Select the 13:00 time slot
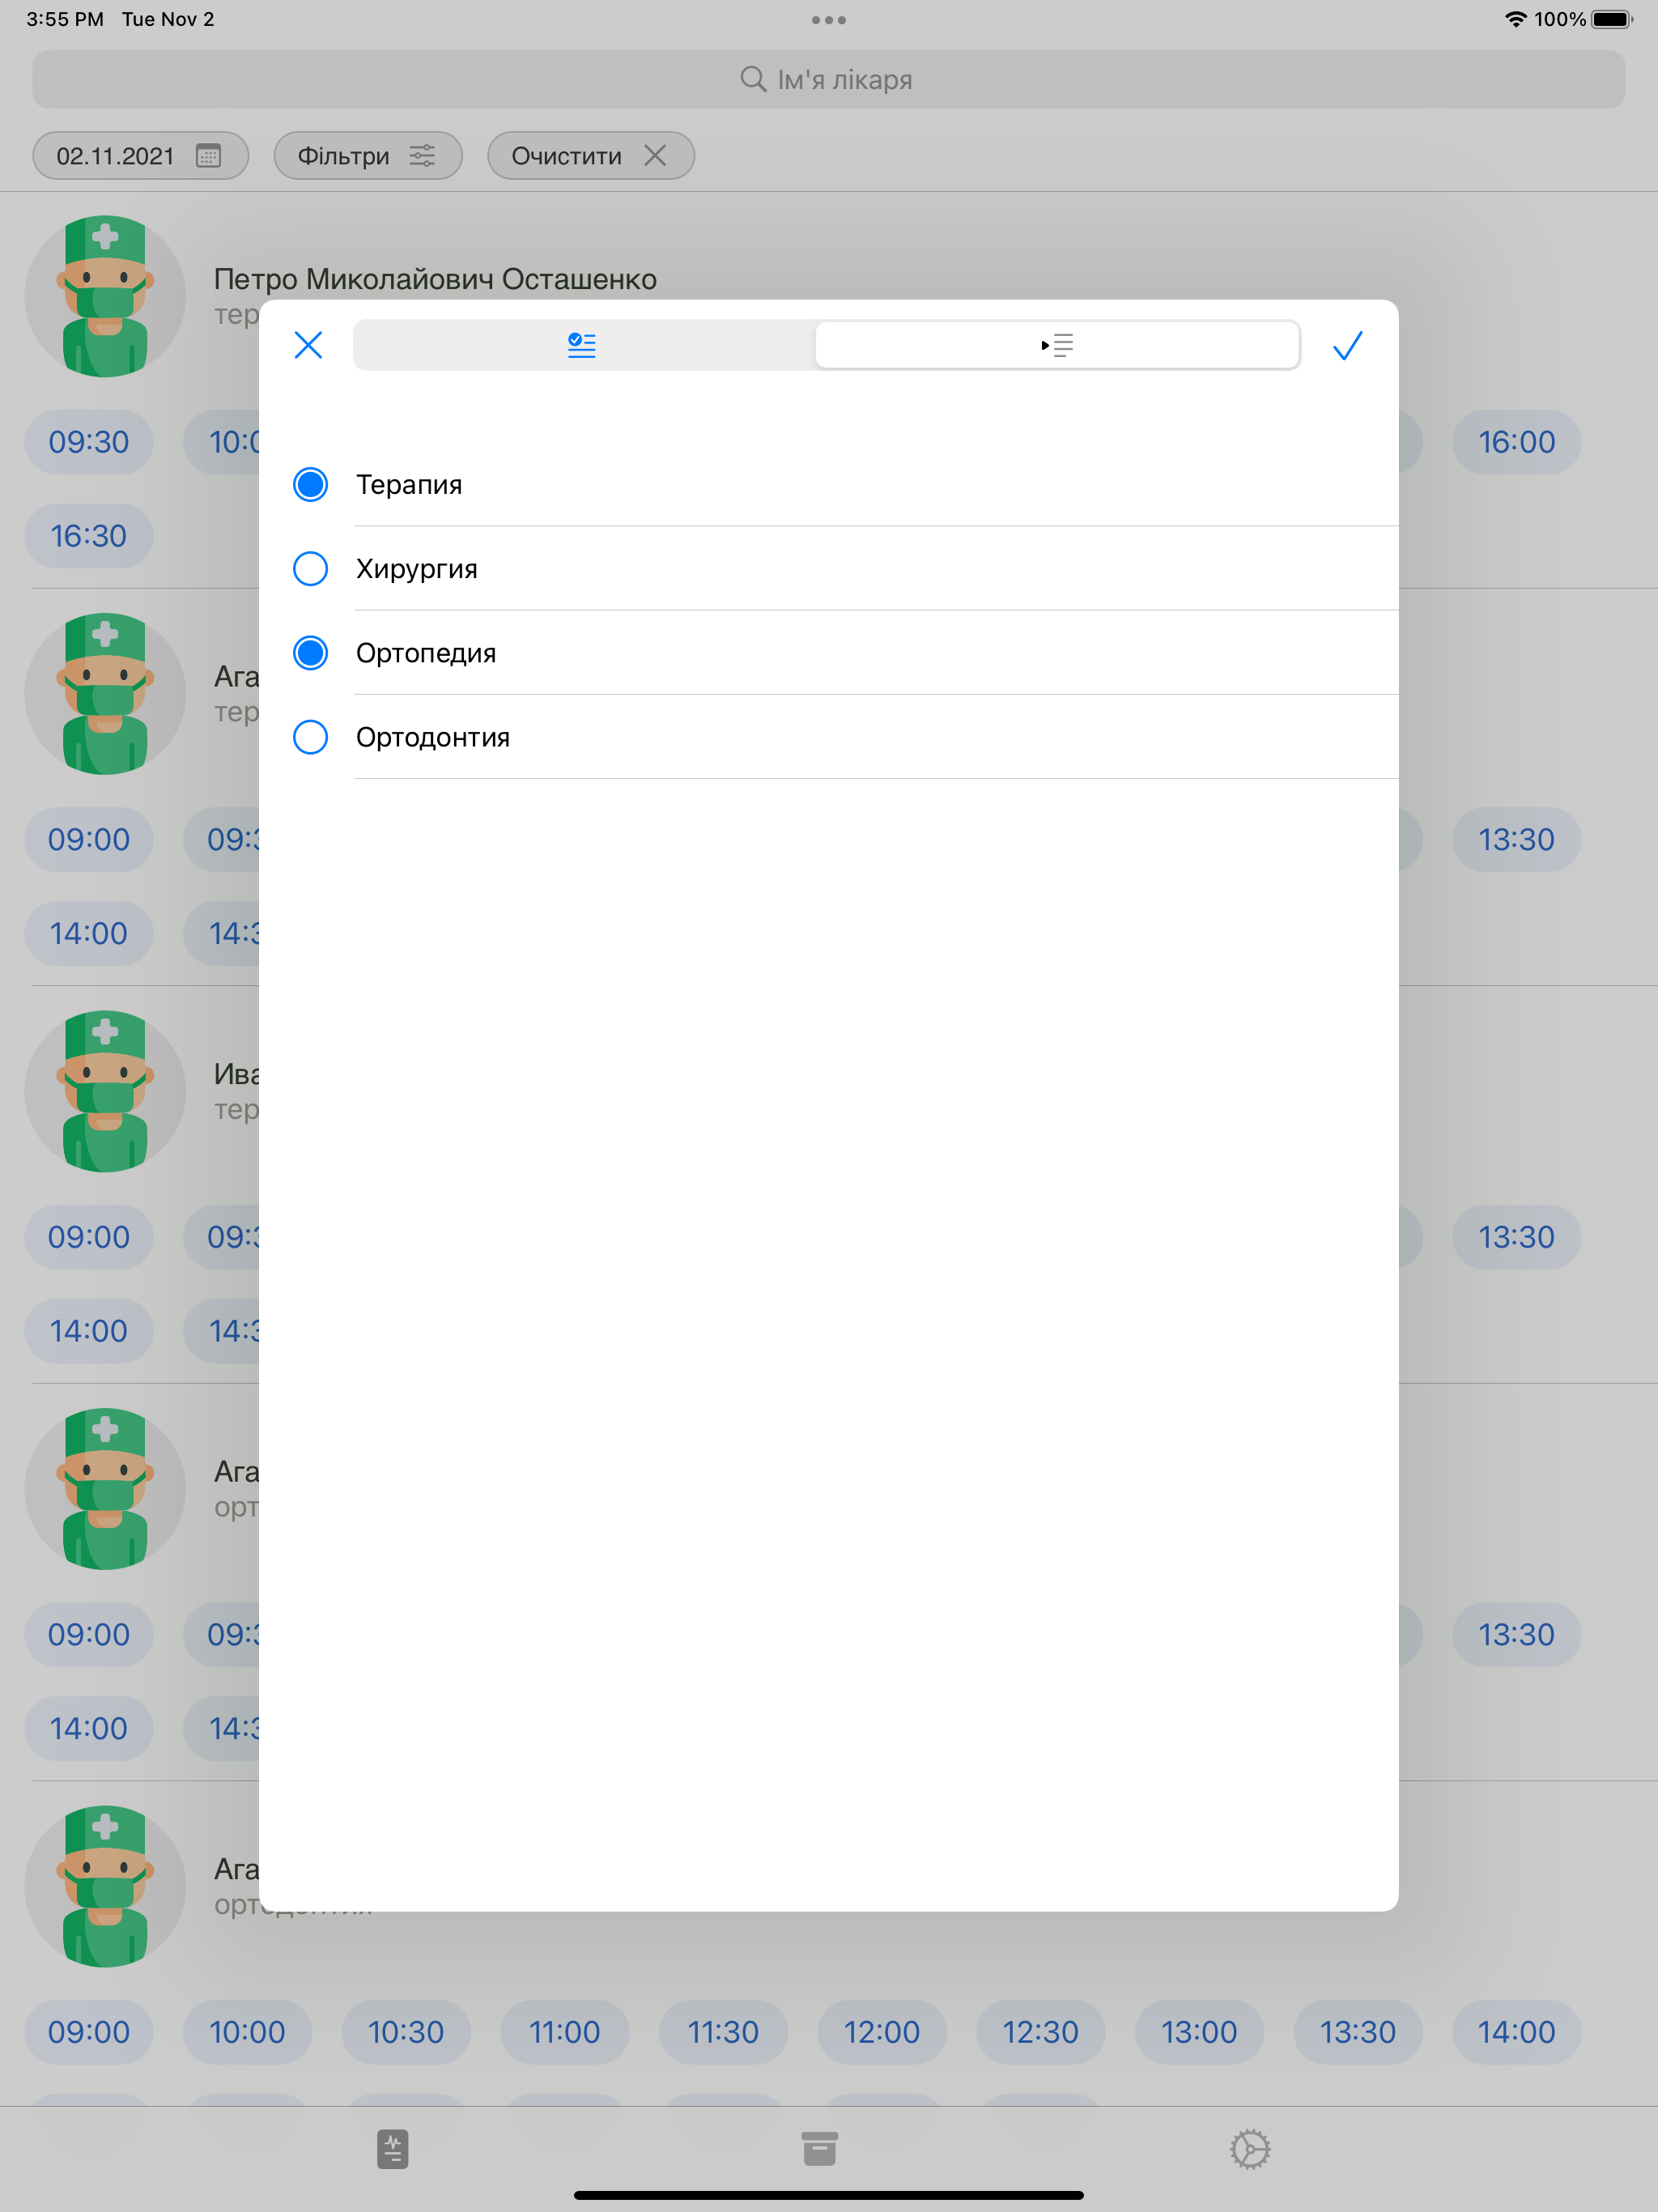Screen dimensions: 1658x2212 pos(1199,2032)
